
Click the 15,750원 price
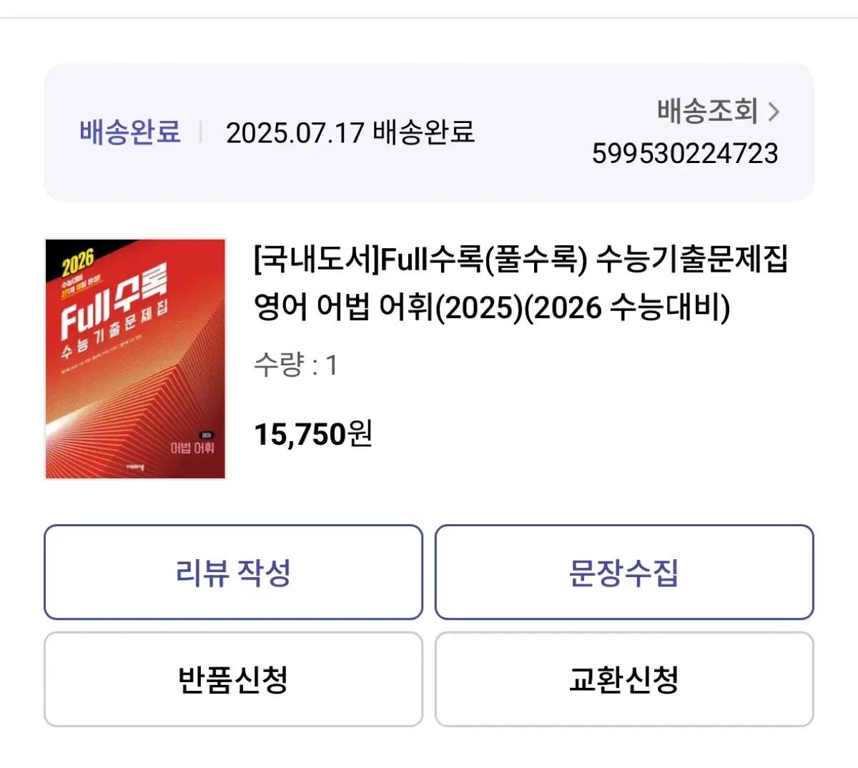tap(313, 433)
